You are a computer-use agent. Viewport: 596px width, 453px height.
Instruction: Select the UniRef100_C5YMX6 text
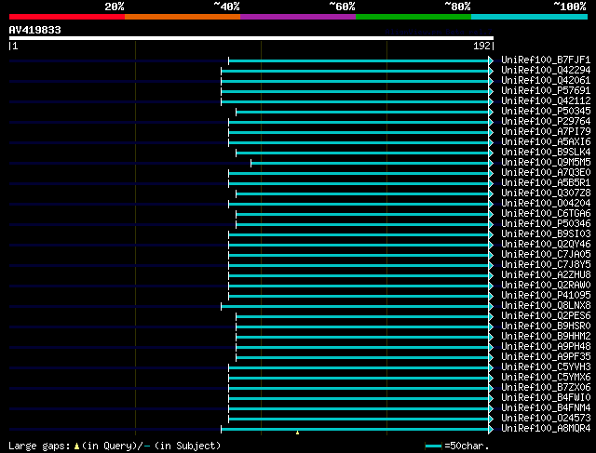tap(546, 378)
